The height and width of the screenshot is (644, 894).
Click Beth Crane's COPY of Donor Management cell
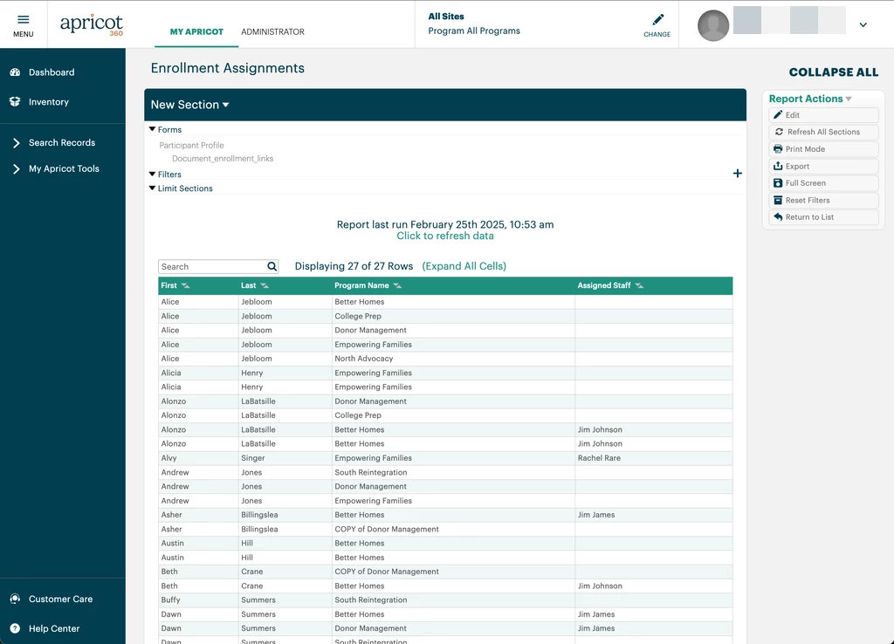[453, 572]
